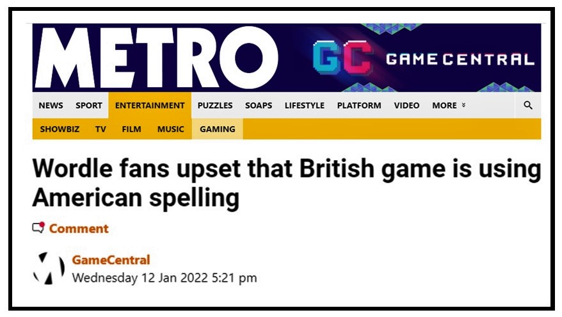Open the Puzzles section
Viewport: 562px width, 317px height.
coord(215,106)
